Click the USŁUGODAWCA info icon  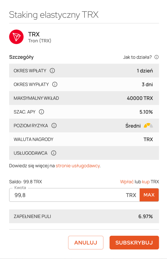click(x=53, y=153)
